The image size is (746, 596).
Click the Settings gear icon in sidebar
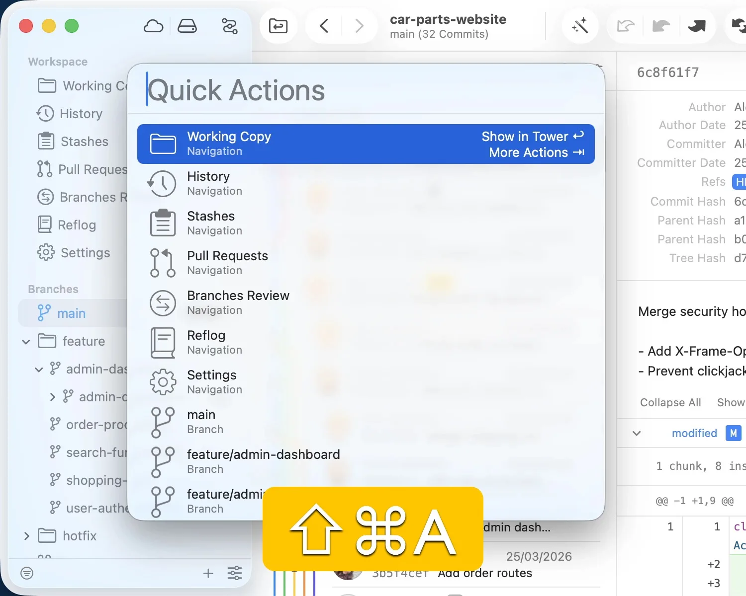(x=46, y=252)
